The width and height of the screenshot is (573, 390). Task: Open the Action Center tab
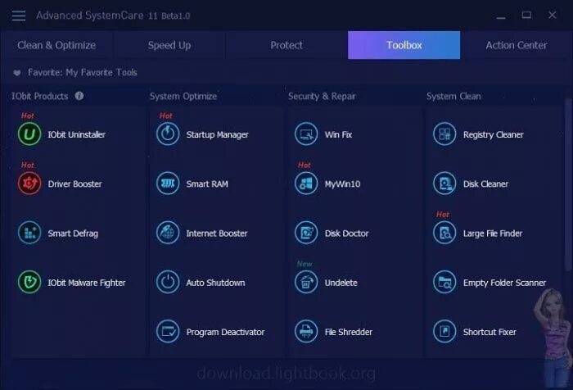pos(516,45)
